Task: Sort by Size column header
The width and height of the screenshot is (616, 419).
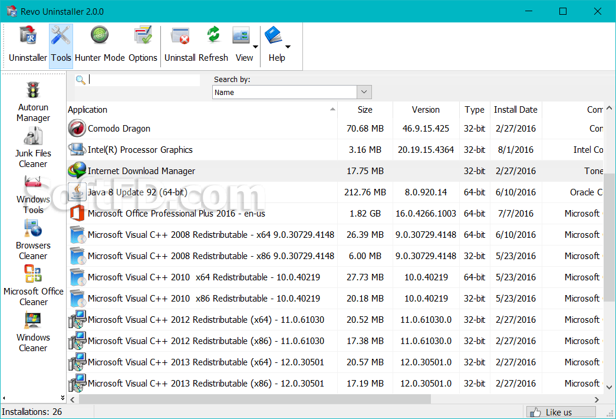Action: tap(365, 110)
